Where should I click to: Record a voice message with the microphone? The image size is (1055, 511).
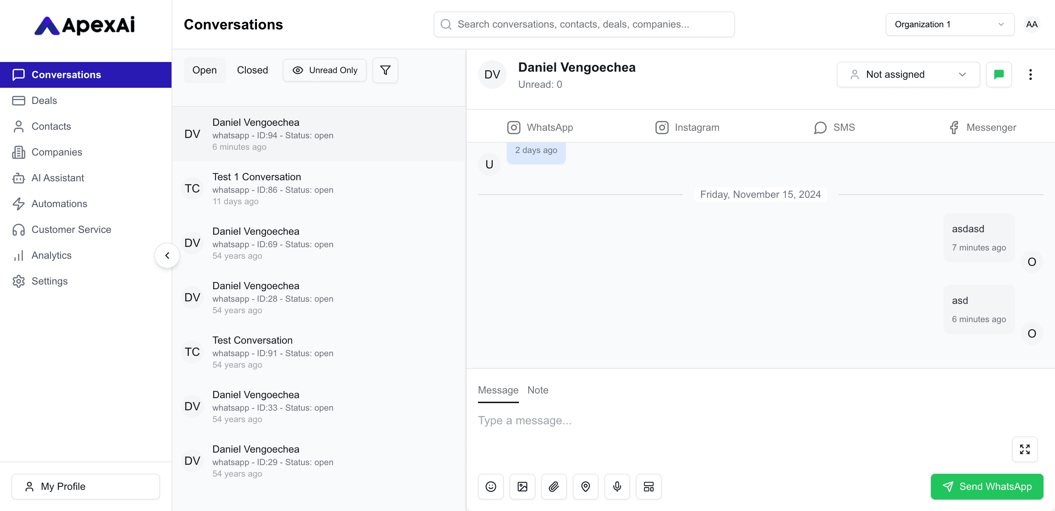[x=617, y=486]
